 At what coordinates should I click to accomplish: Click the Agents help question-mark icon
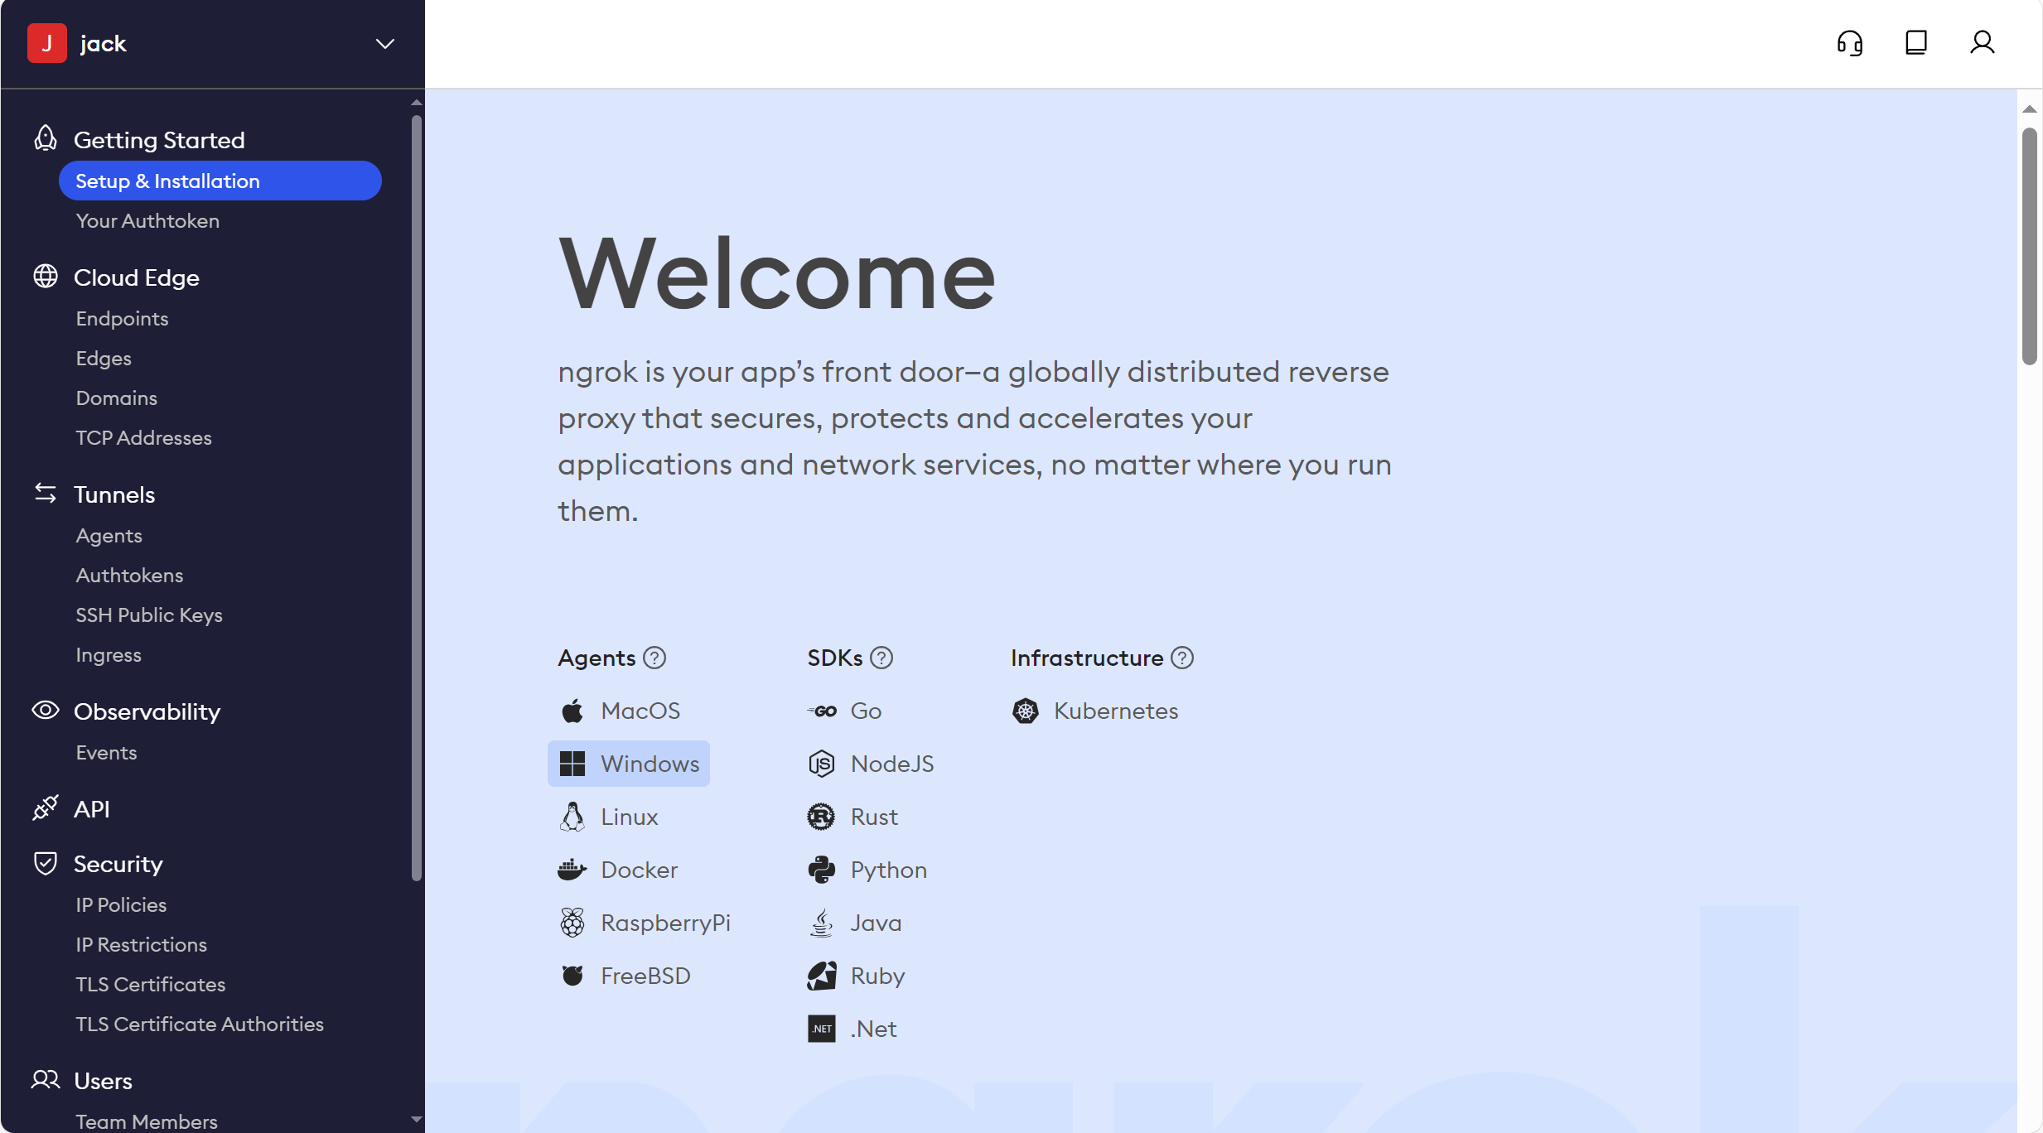(x=654, y=658)
